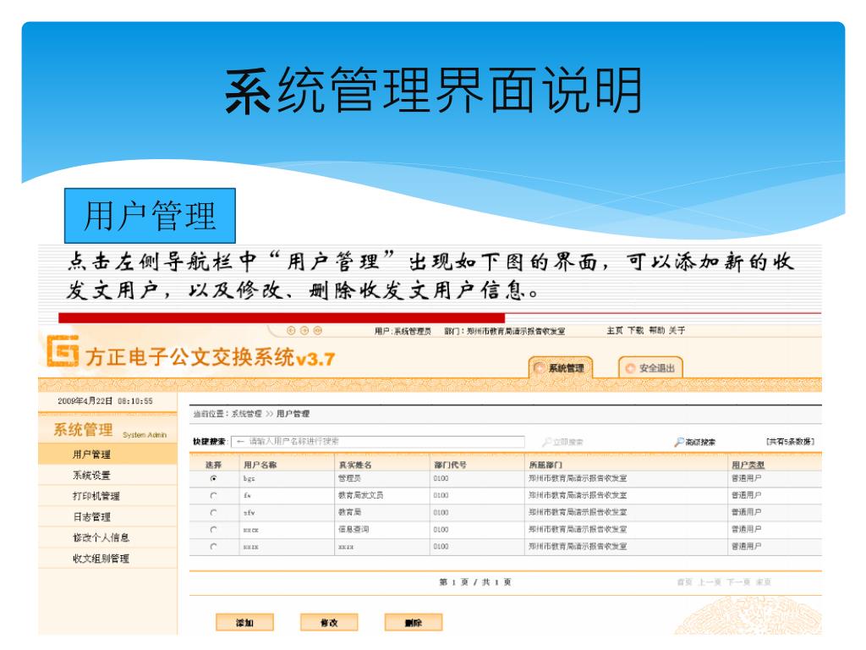Click the 所属部门 column header

click(545, 465)
